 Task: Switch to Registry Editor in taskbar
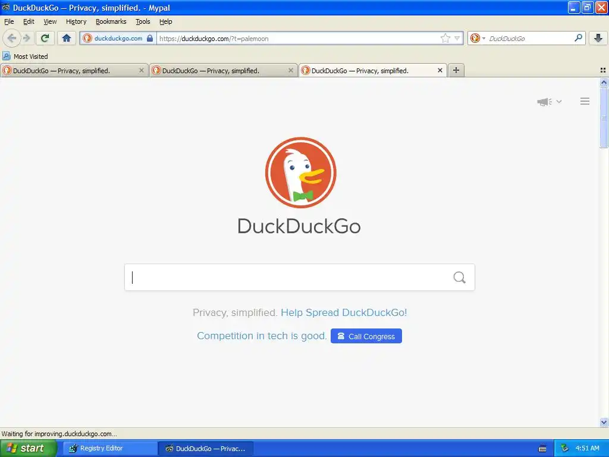coord(110,449)
